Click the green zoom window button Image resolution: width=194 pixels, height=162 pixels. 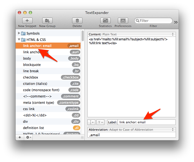tap(30, 13)
